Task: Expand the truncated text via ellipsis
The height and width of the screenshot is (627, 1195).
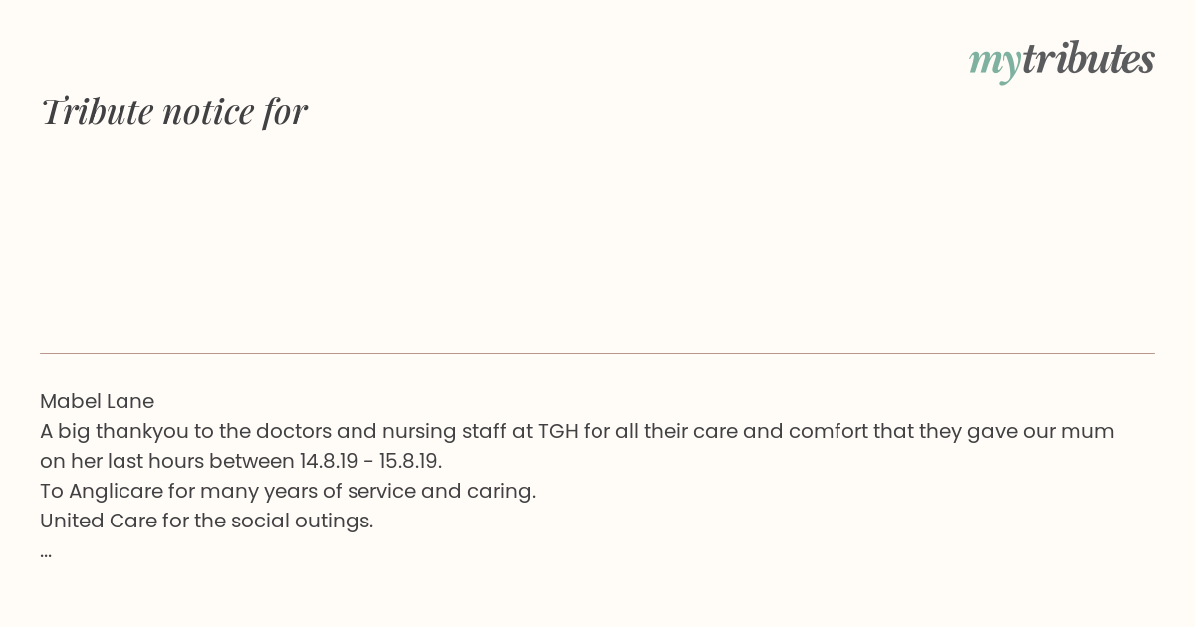Action: pos(46,551)
